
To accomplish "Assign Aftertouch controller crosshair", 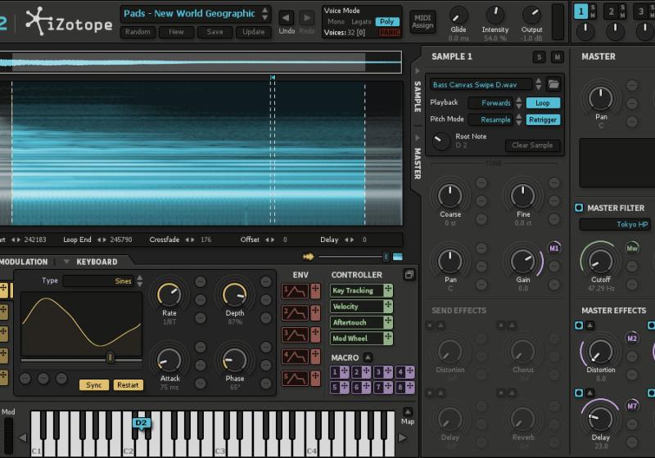I will point(388,322).
